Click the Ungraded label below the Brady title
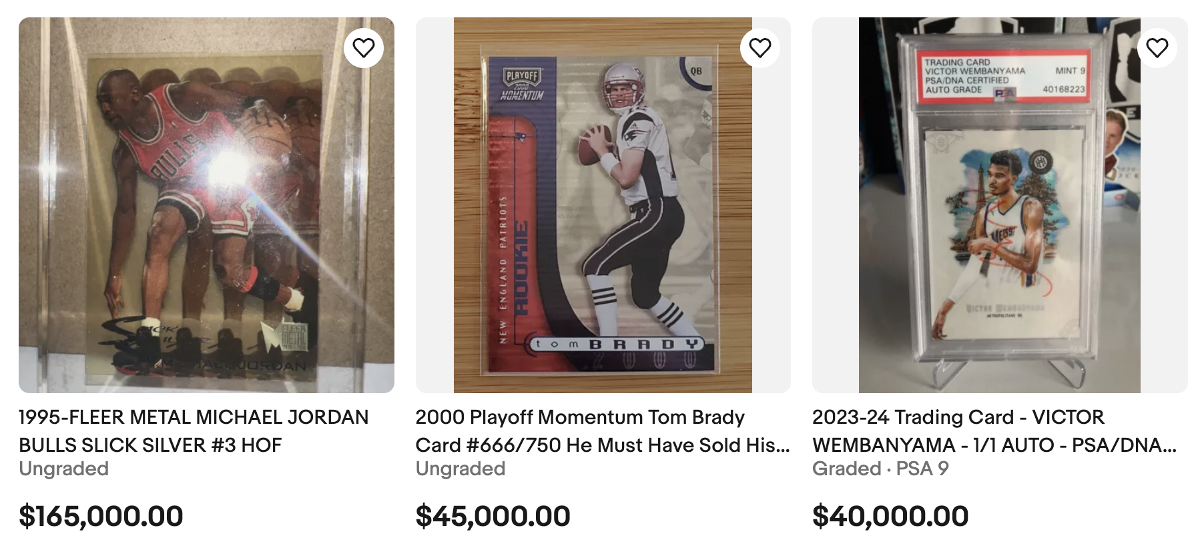 point(460,469)
